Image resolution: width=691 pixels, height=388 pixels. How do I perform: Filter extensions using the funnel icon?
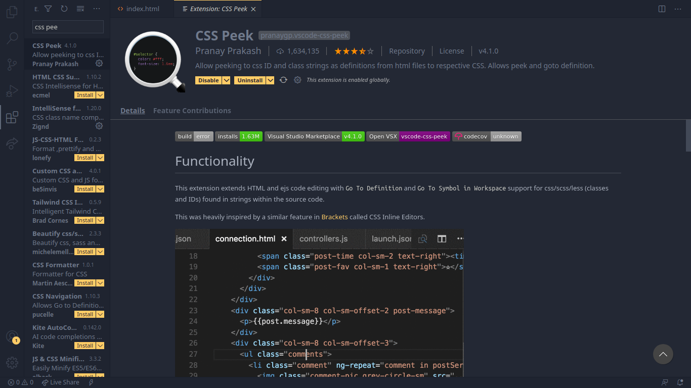coord(48,9)
